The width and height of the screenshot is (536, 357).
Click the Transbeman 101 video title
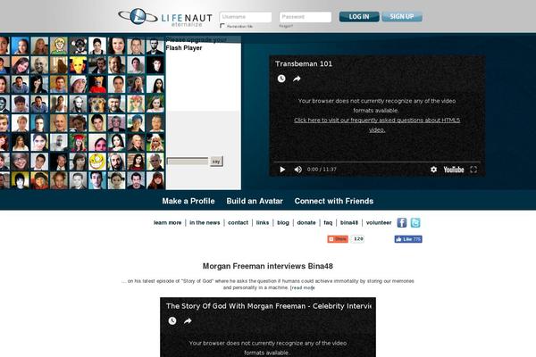304,64
